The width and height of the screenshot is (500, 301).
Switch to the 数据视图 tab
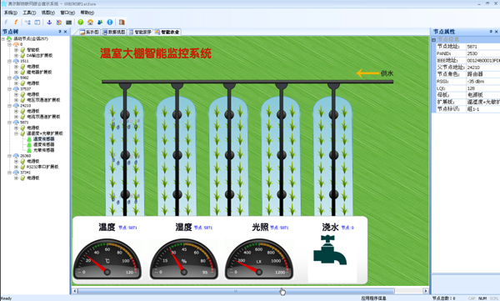coord(114,32)
